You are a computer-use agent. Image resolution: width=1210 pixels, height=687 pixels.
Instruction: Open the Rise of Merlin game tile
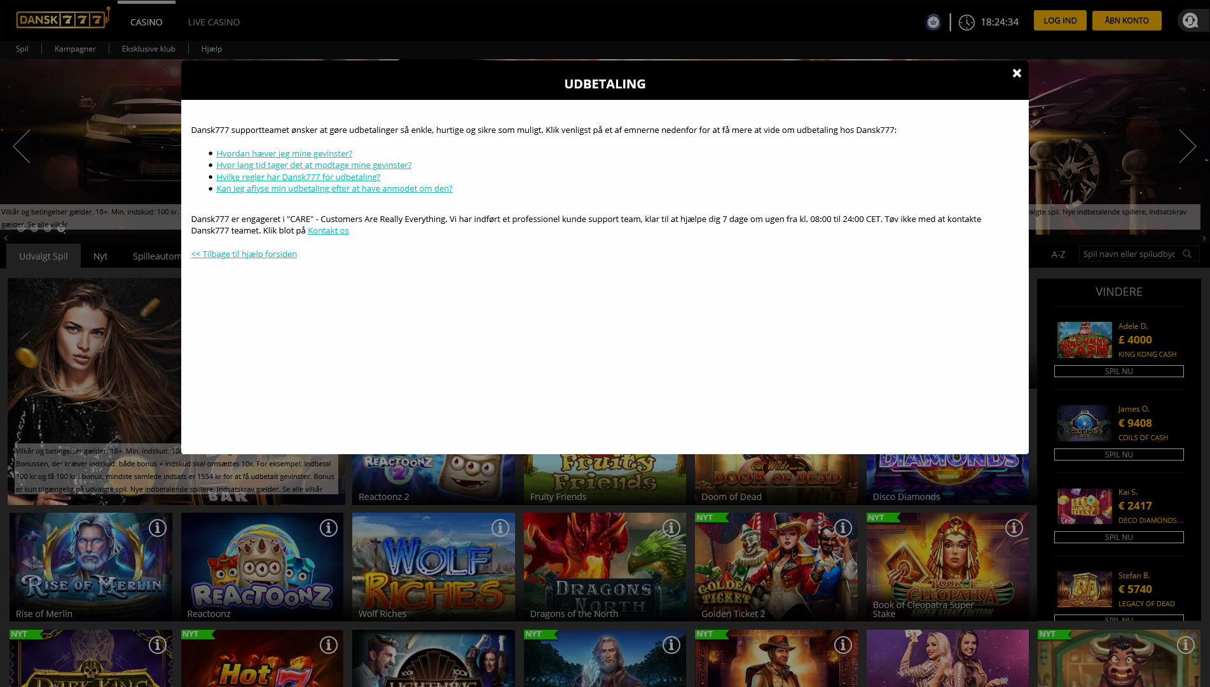(x=91, y=567)
